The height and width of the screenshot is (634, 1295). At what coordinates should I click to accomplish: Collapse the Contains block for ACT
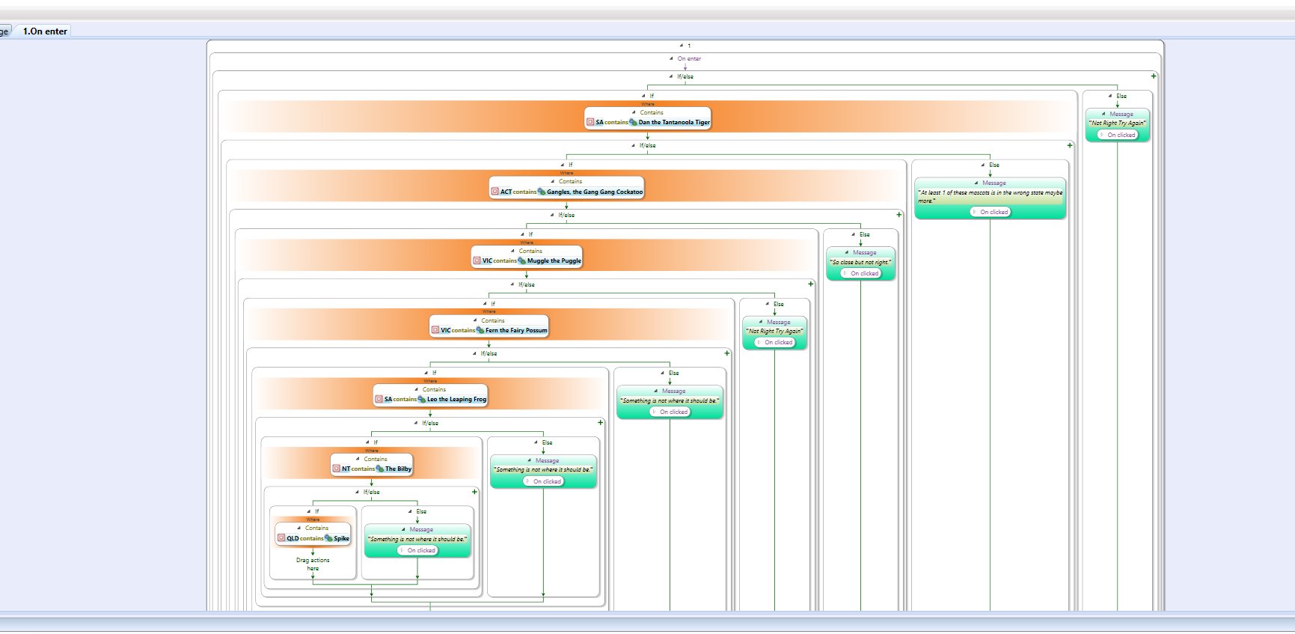click(553, 182)
